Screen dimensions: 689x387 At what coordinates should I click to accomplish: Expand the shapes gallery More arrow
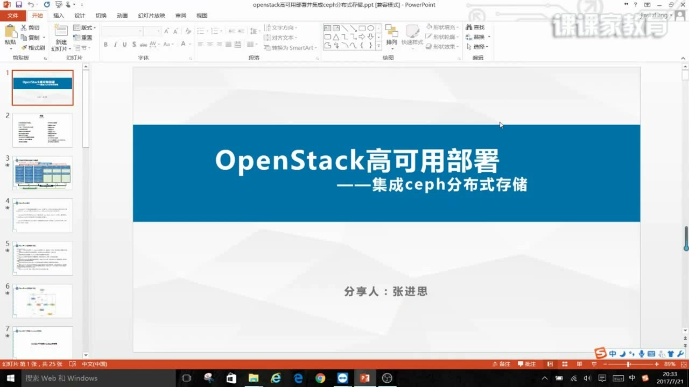[378, 46]
